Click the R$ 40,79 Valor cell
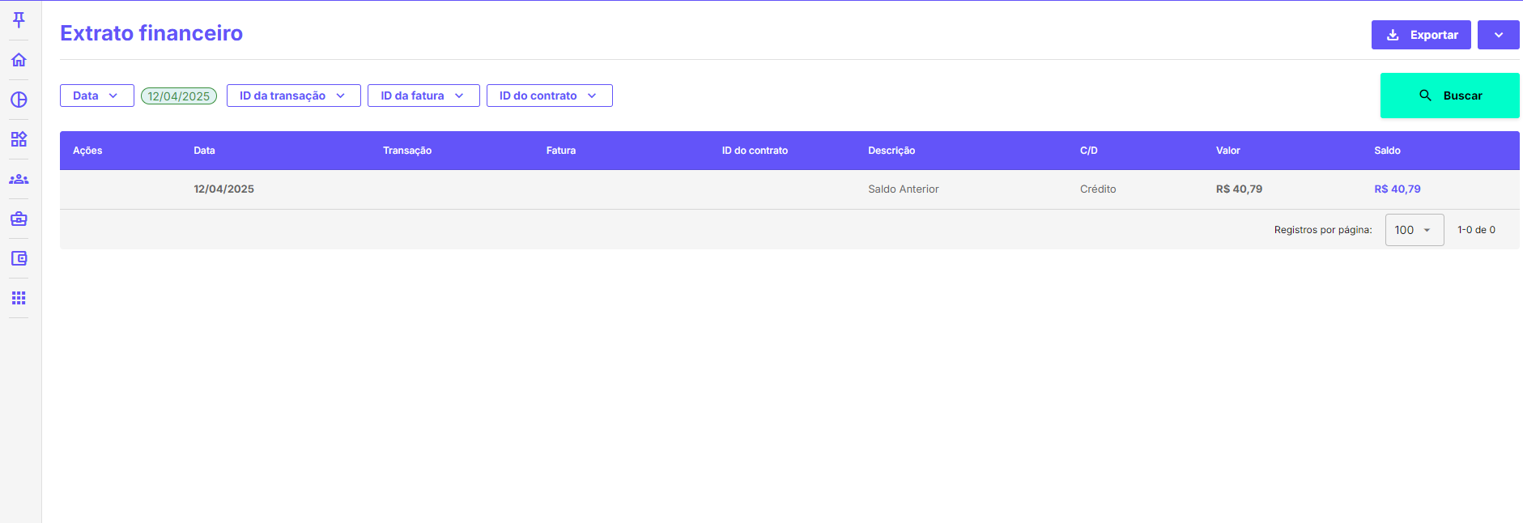The width and height of the screenshot is (1523, 523). pyautogui.click(x=1239, y=189)
